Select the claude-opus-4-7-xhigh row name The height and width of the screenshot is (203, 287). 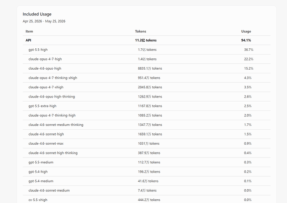click(x=46, y=87)
